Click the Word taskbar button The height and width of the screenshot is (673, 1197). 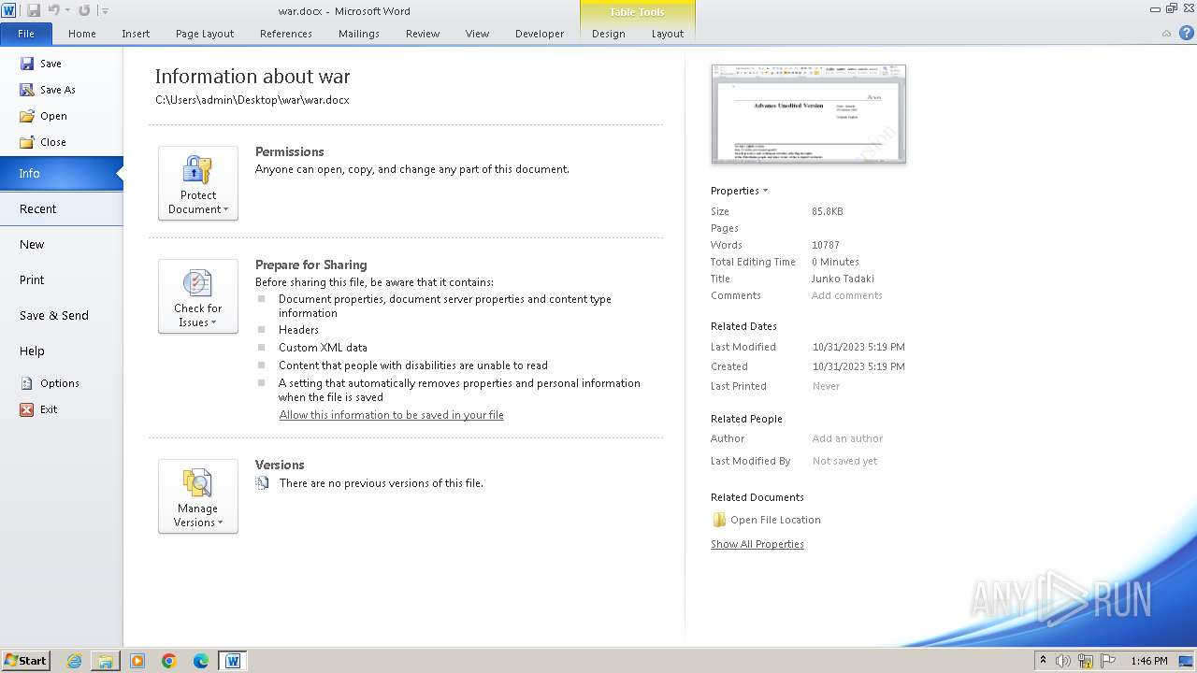233,661
